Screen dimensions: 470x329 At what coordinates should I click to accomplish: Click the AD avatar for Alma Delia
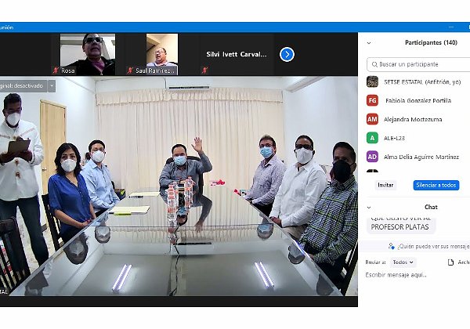(x=372, y=157)
